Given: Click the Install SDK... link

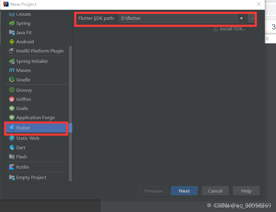Looking at the screenshot, I should (233, 29).
